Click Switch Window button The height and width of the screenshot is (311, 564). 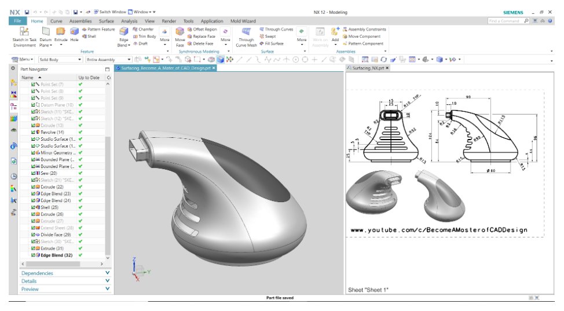109,12
